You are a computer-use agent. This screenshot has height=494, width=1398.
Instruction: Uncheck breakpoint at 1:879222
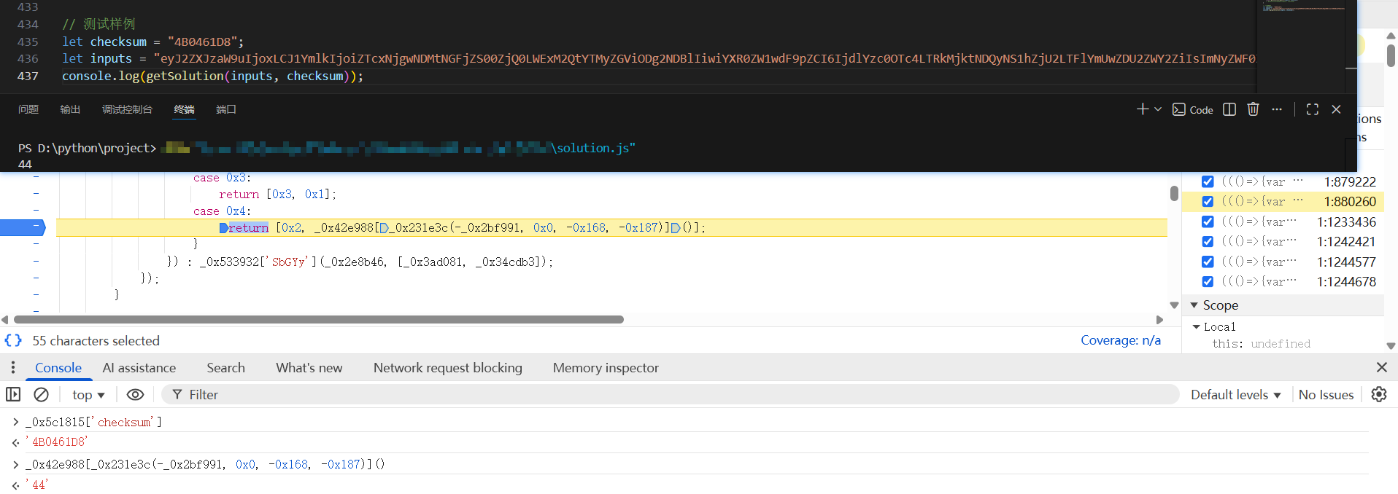pyautogui.click(x=1208, y=181)
